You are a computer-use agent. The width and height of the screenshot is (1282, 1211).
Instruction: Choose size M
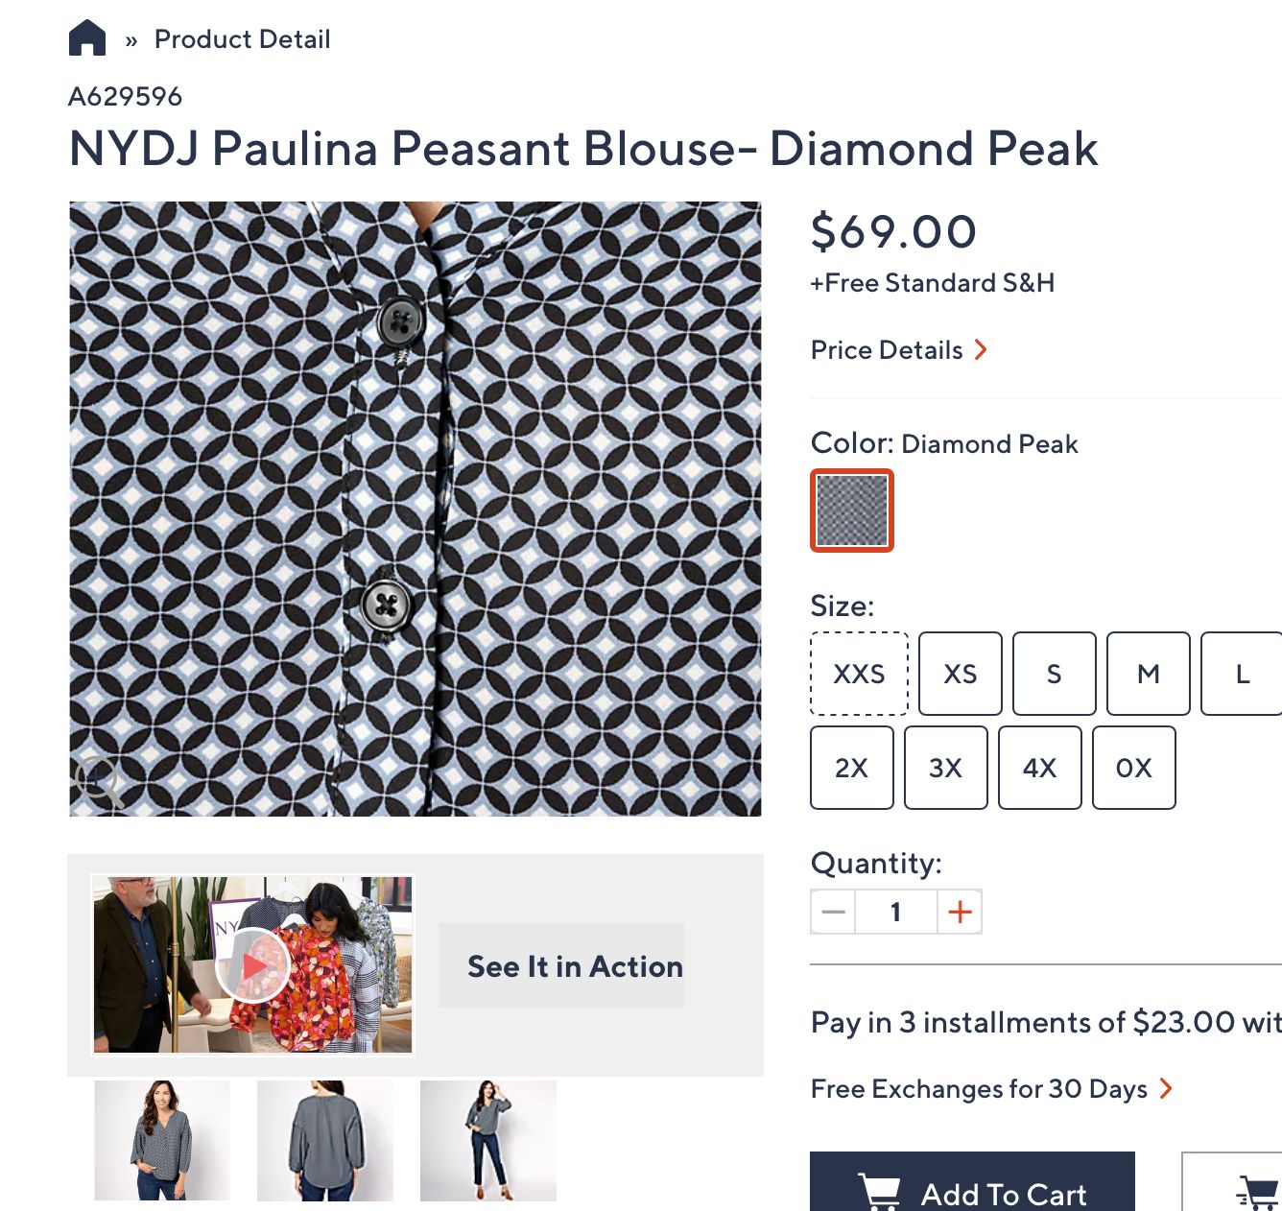(x=1148, y=674)
